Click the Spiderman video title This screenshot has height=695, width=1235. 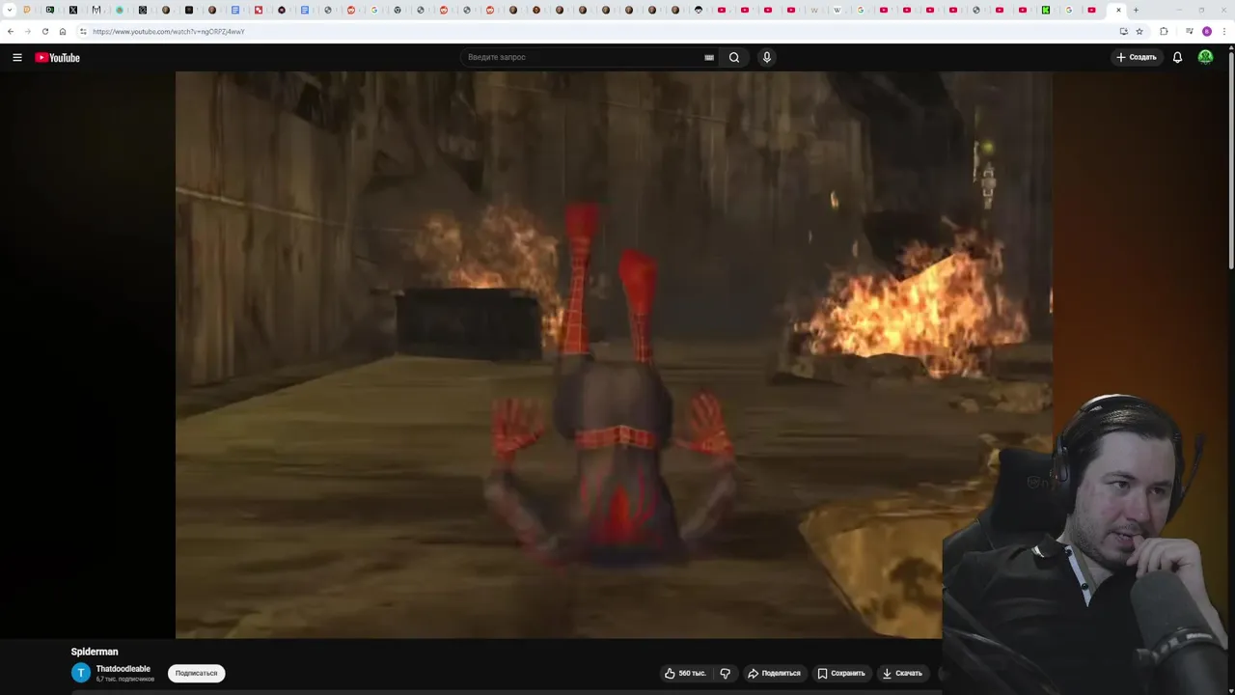click(x=95, y=652)
